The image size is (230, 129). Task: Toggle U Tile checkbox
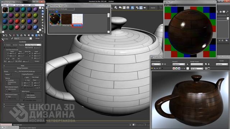[x=30, y=53]
